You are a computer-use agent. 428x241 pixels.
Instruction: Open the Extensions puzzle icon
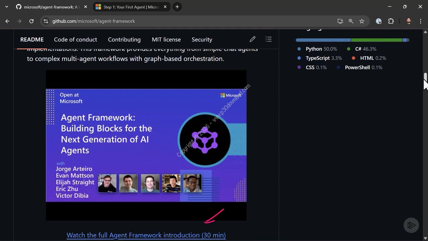(391, 21)
